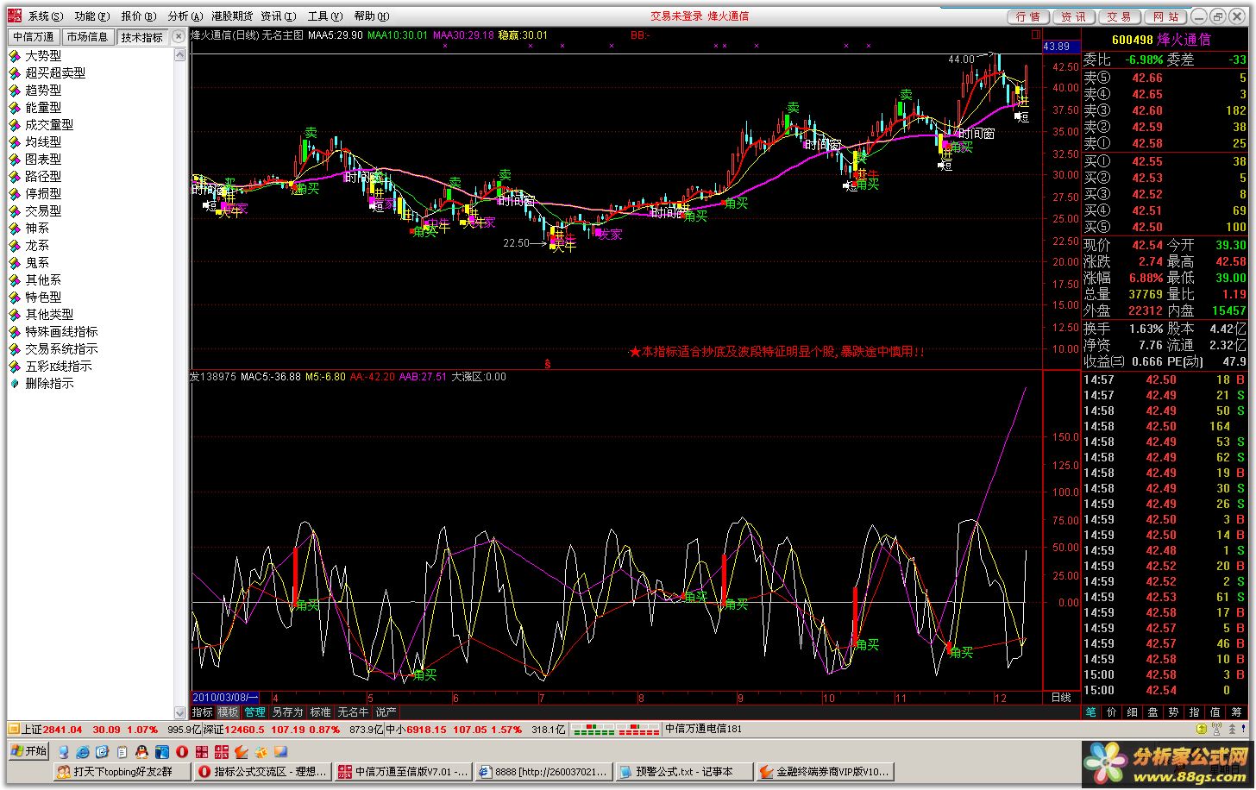Viewport: 1256px width, 790px height.
Task: Open the 系统 menu
Action: (x=45, y=16)
